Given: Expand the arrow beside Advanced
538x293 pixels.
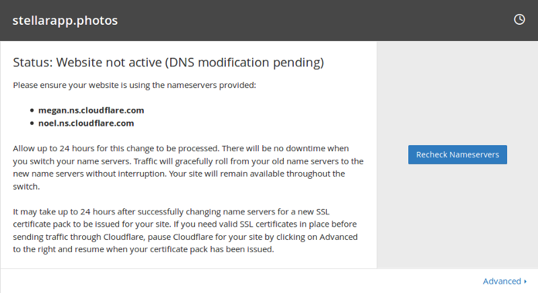Looking at the screenshot, I should click(525, 282).
